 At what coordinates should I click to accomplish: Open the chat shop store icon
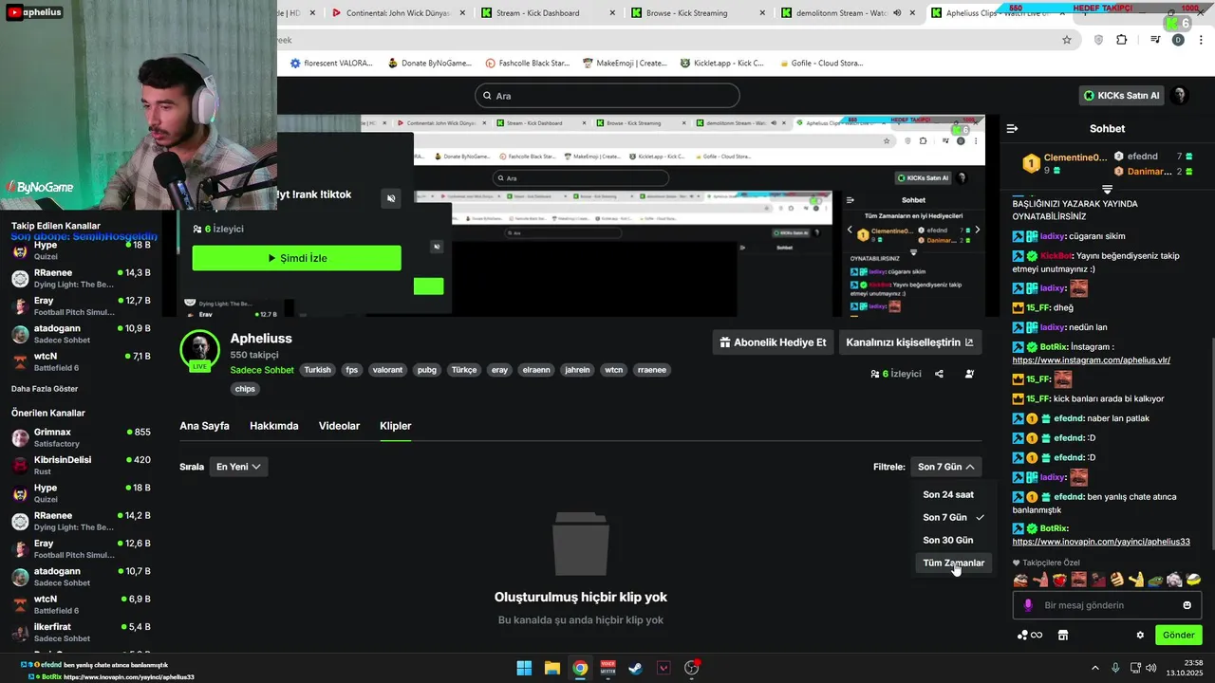click(x=1063, y=635)
